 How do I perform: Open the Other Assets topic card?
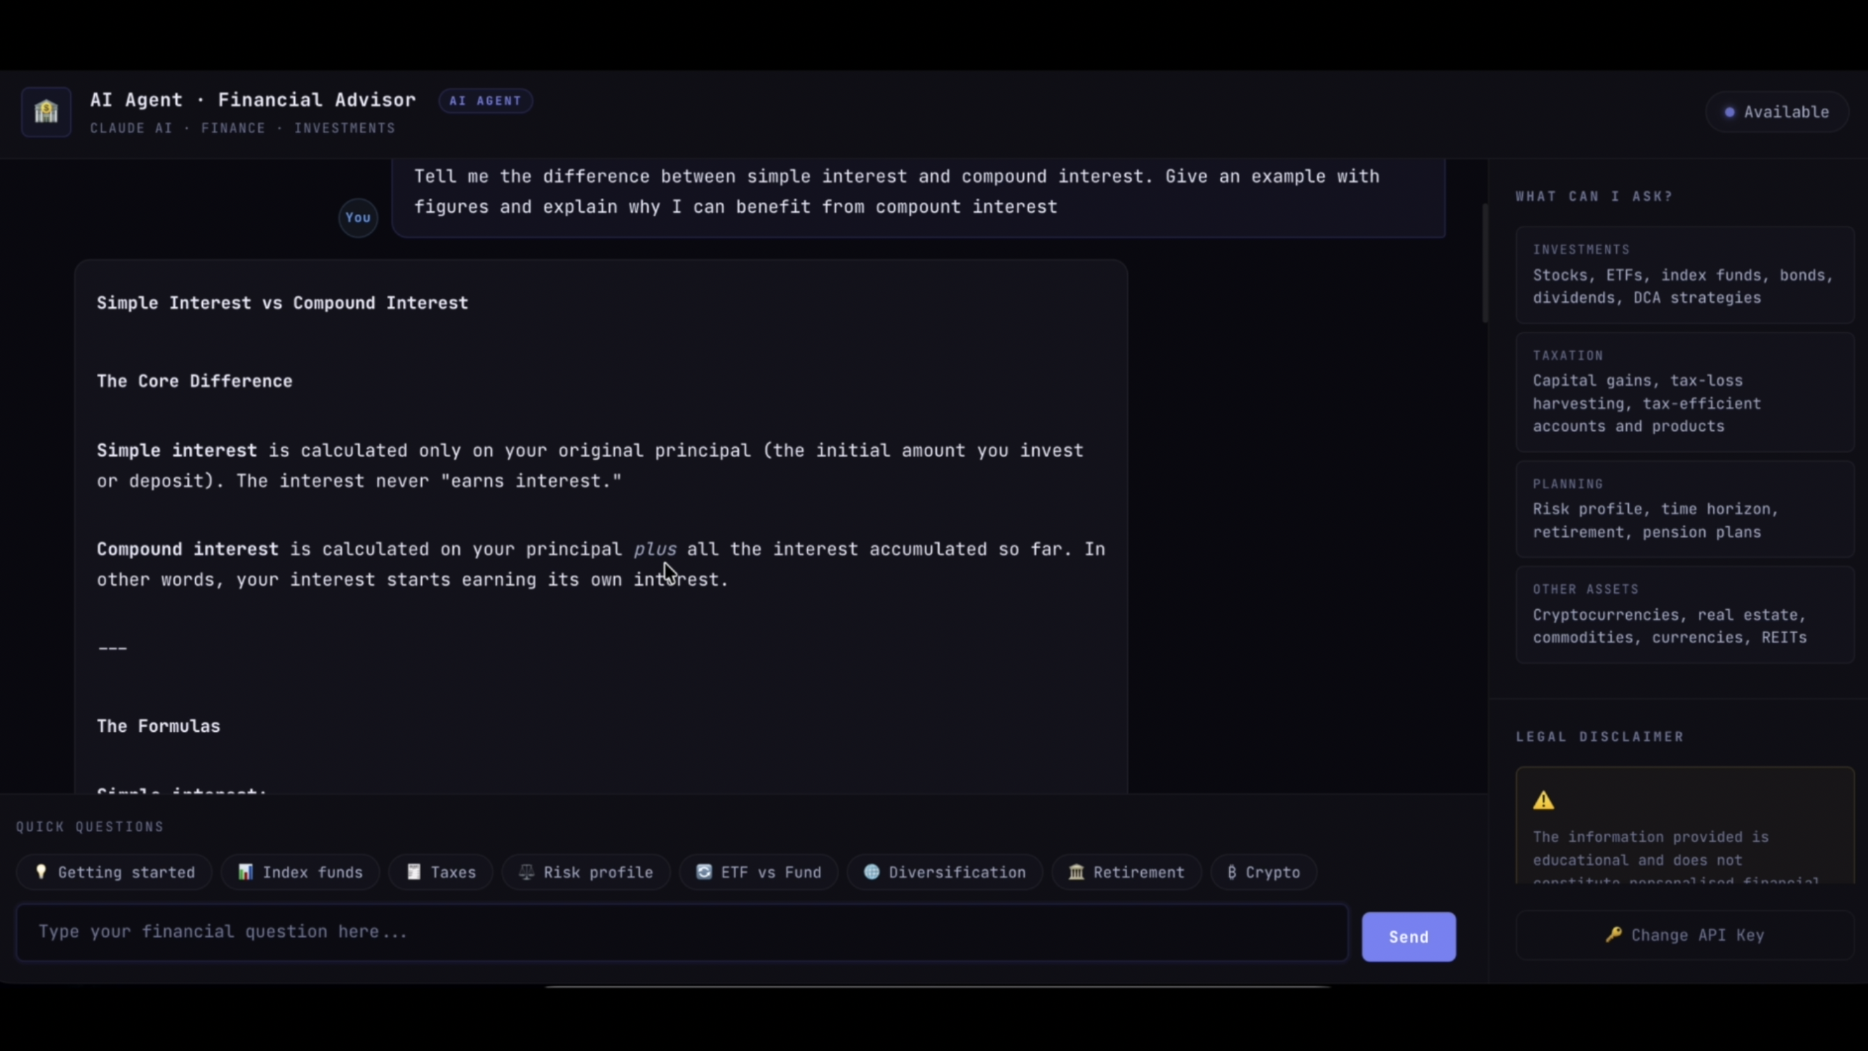coord(1685,614)
